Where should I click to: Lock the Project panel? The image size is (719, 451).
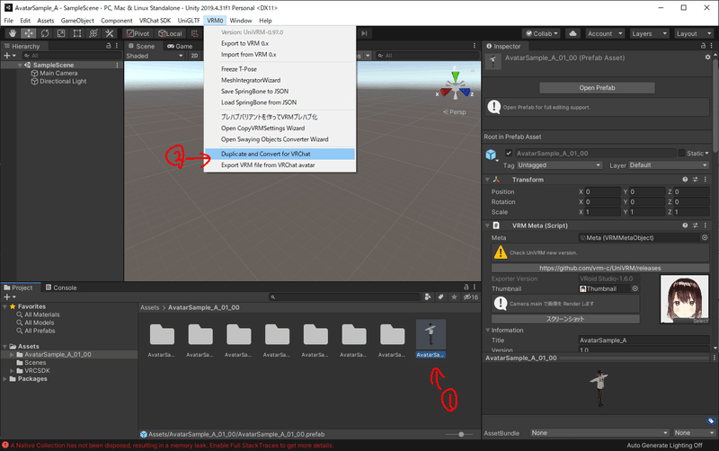click(466, 287)
